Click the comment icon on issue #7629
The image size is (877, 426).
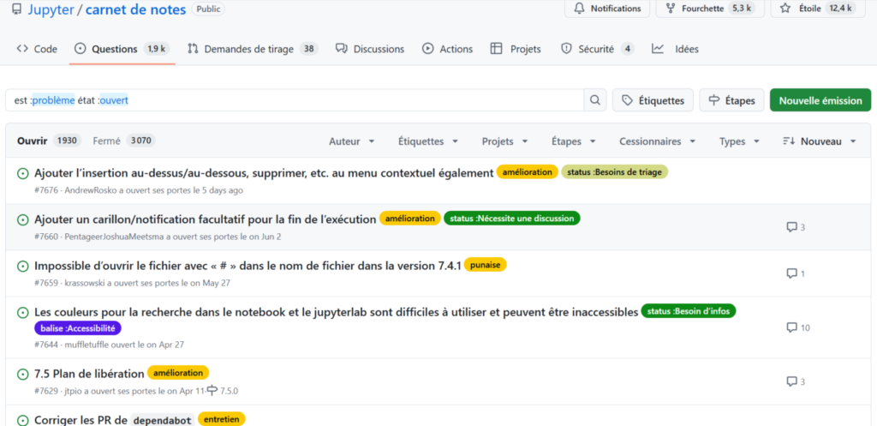[x=791, y=381]
